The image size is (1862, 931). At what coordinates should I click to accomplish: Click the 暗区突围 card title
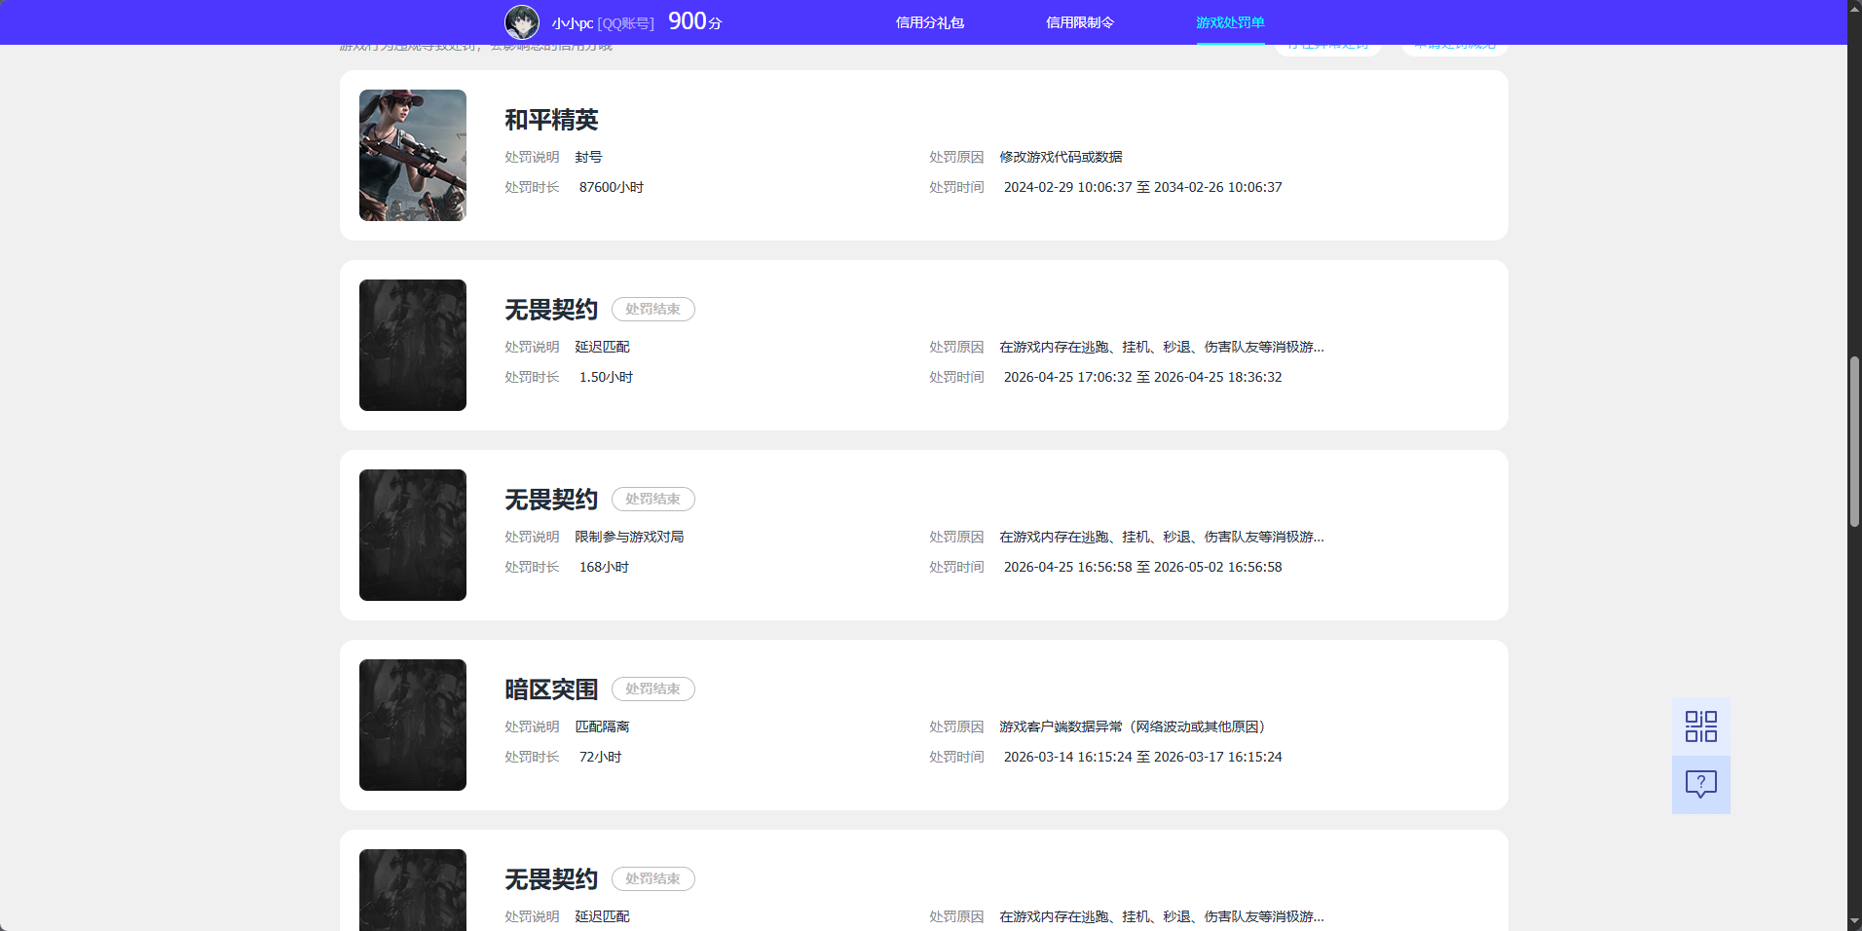pyautogui.click(x=551, y=689)
